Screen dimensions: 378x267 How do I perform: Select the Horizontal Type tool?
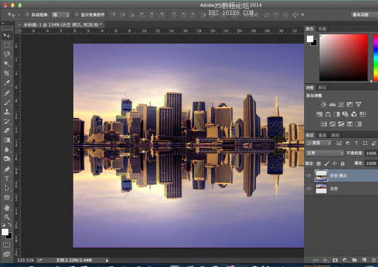[7, 179]
